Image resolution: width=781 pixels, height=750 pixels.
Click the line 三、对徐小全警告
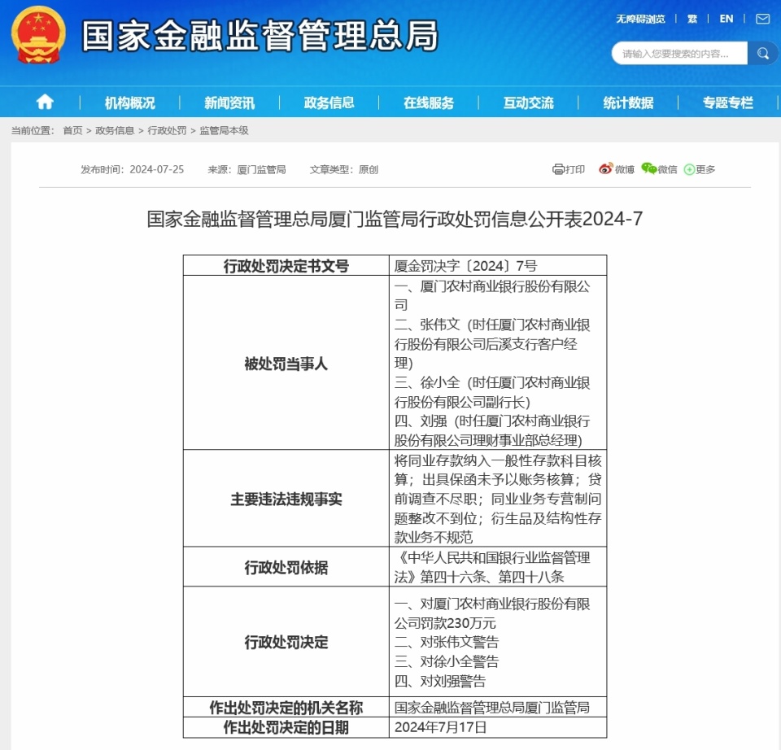[x=447, y=661]
